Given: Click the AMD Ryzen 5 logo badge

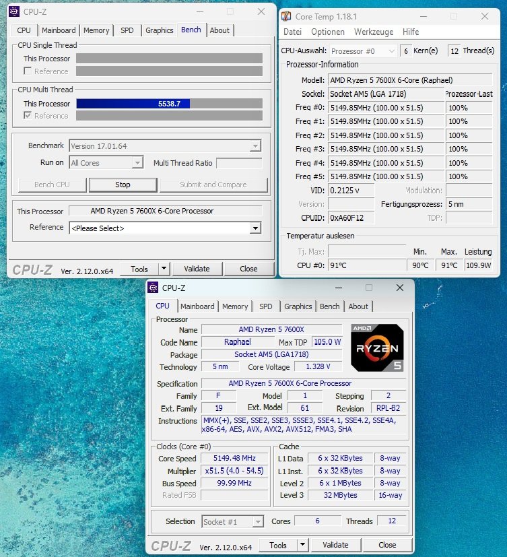Looking at the screenshot, I should [x=377, y=348].
